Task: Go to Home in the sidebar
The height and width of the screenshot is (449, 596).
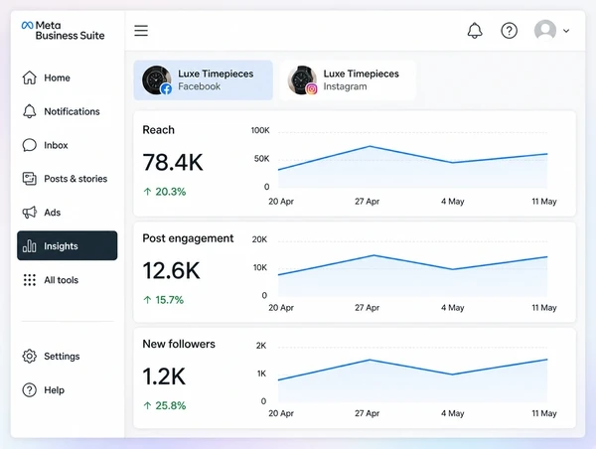Action: 57,77
